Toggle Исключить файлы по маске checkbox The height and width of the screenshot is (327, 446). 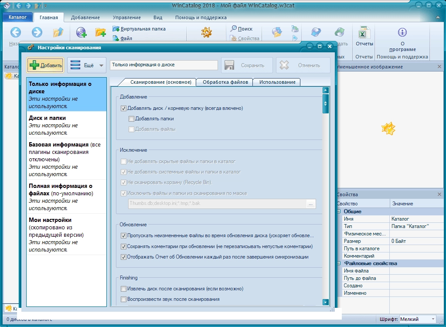[x=123, y=193]
